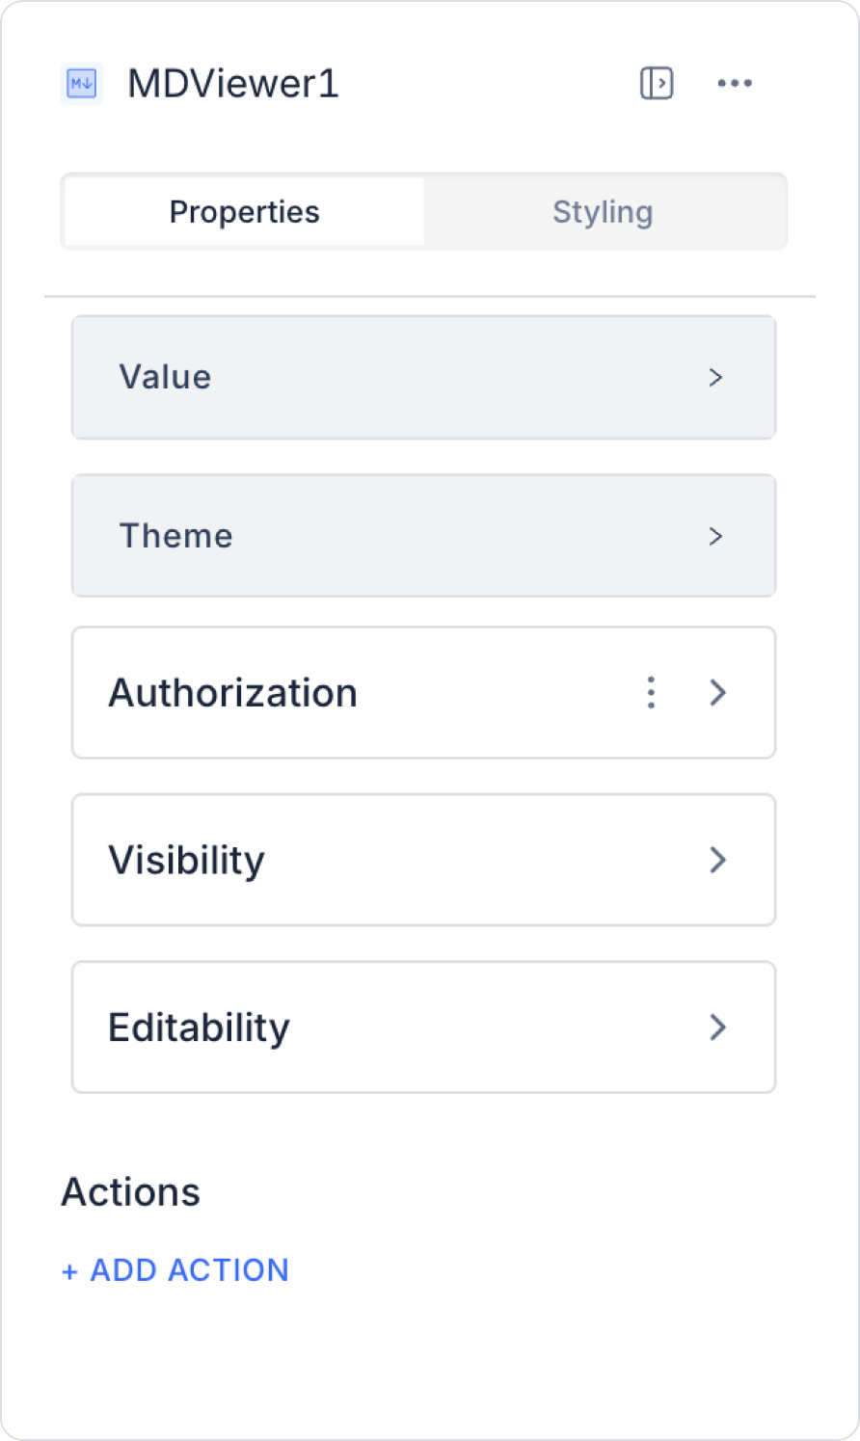Open the Authorization vertical dots menu
This screenshot has width=860, height=1441.
(652, 693)
